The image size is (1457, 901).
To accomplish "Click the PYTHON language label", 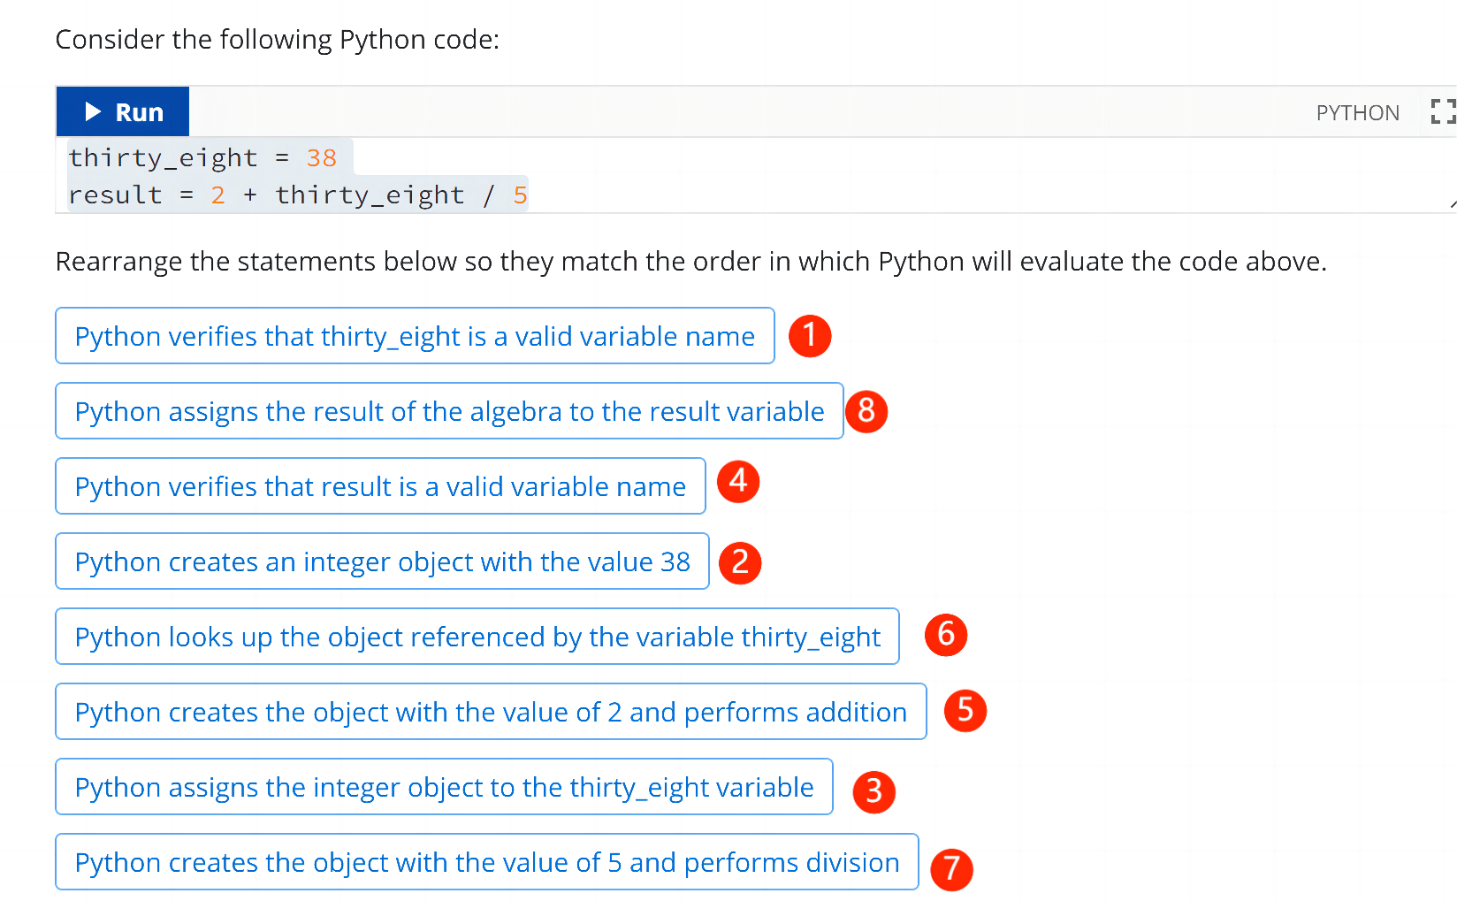I will [x=1357, y=113].
